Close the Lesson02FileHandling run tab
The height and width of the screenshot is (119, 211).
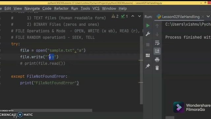[202, 17]
